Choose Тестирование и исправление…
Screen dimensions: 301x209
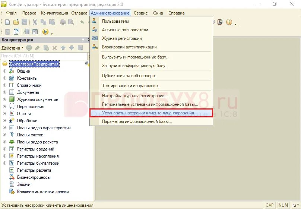(x=151, y=86)
